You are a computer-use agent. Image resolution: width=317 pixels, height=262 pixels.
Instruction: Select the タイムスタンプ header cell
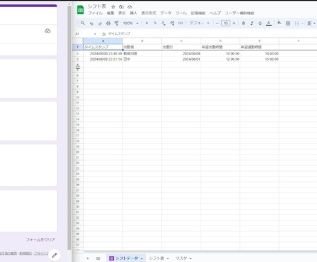(x=103, y=47)
